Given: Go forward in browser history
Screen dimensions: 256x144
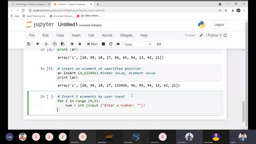Looking at the screenshot, I should (x=18, y=10).
